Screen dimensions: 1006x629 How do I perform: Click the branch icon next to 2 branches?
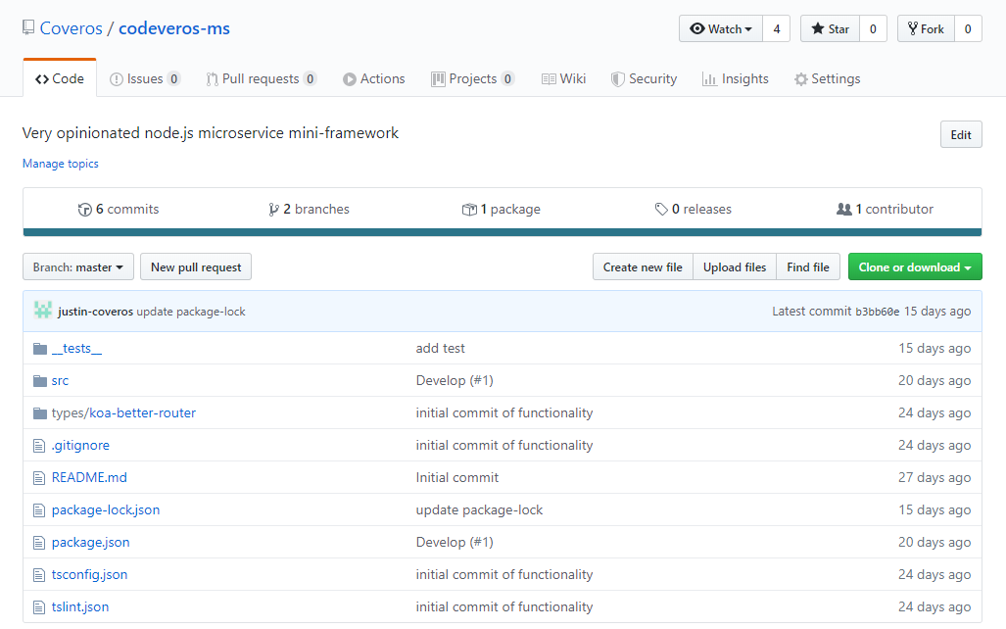coord(274,210)
